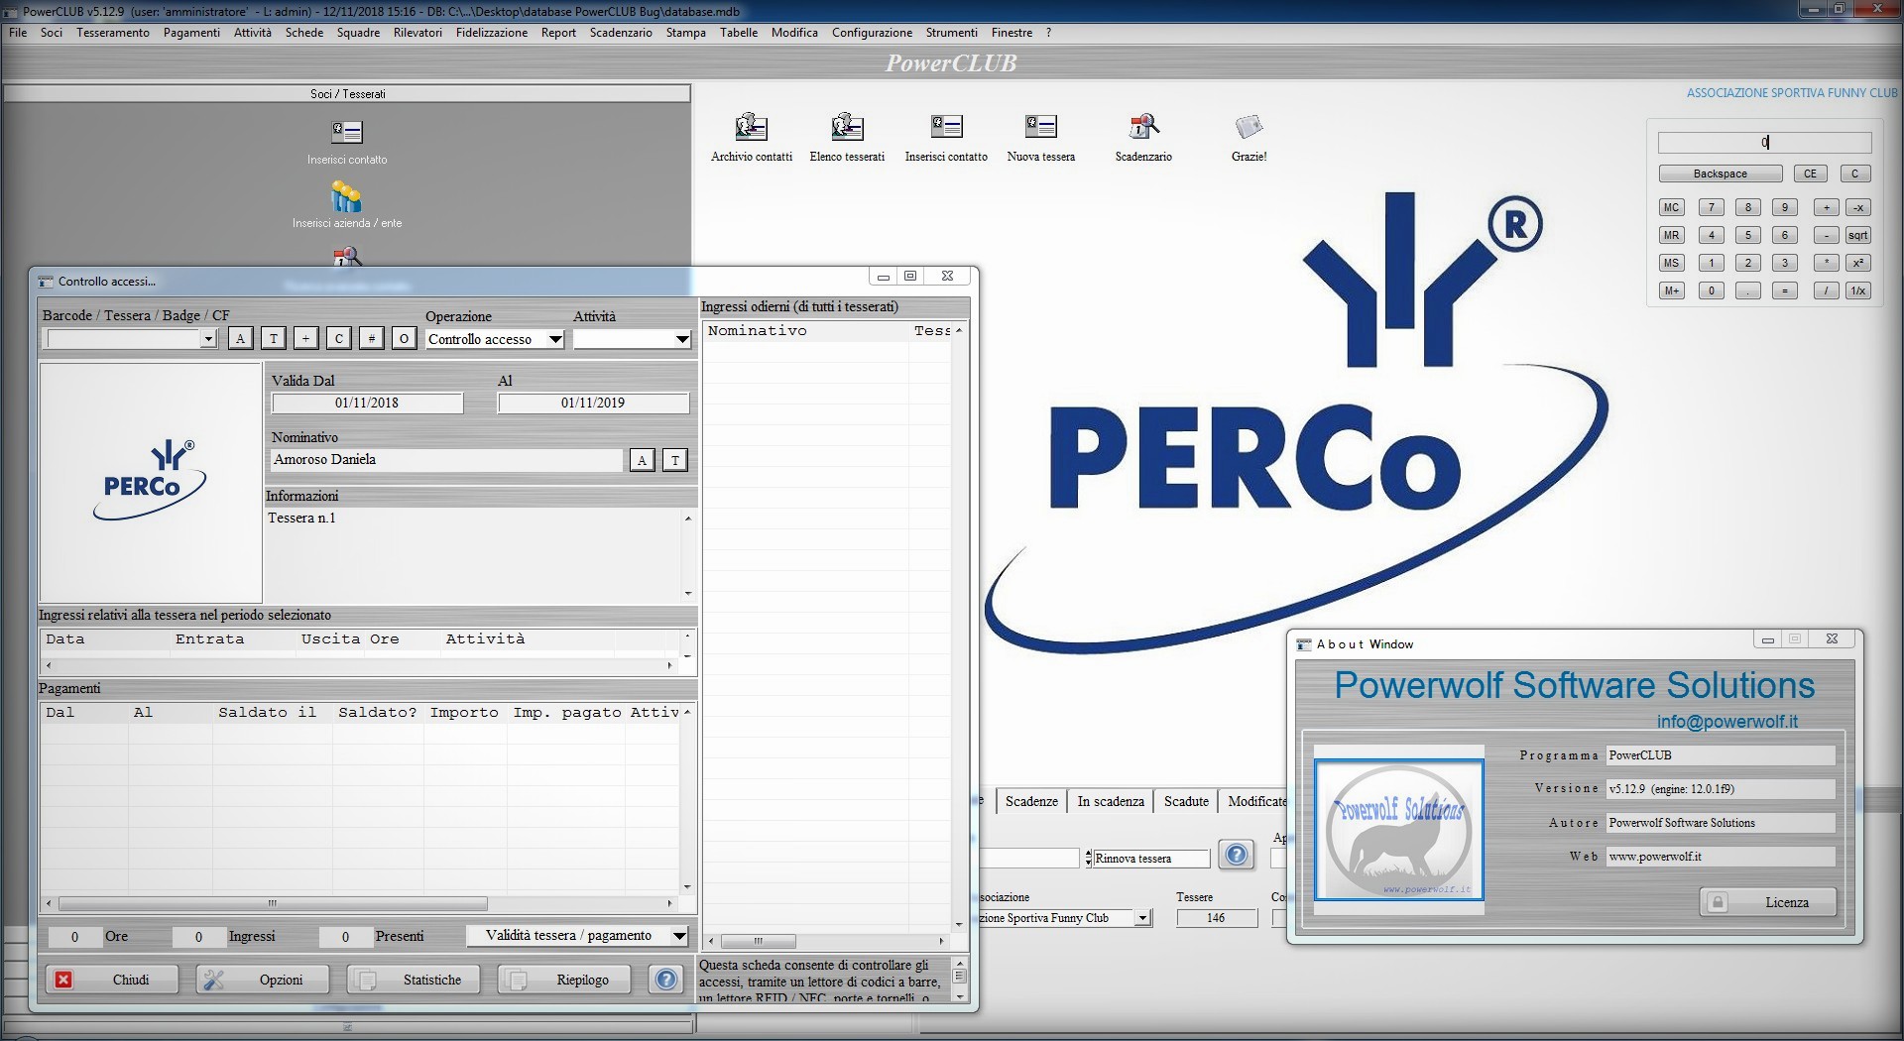
Task: Click calculator M+ button
Action: coord(1672,290)
